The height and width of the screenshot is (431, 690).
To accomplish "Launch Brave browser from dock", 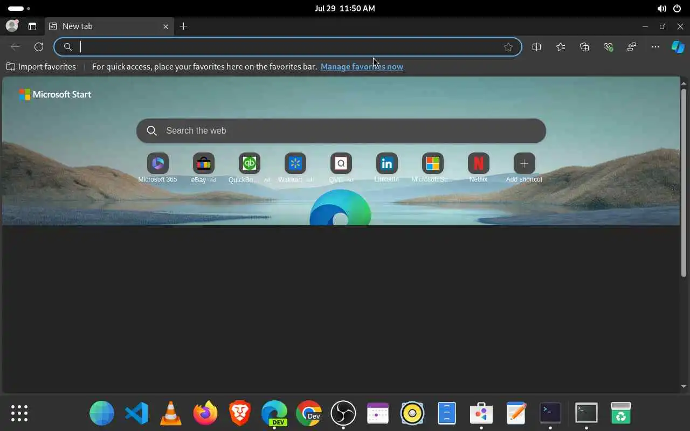I will [240, 413].
